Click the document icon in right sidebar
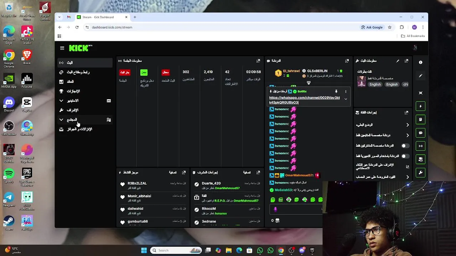Image resolution: width=456 pixels, height=256 pixels. (x=421, y=119)
